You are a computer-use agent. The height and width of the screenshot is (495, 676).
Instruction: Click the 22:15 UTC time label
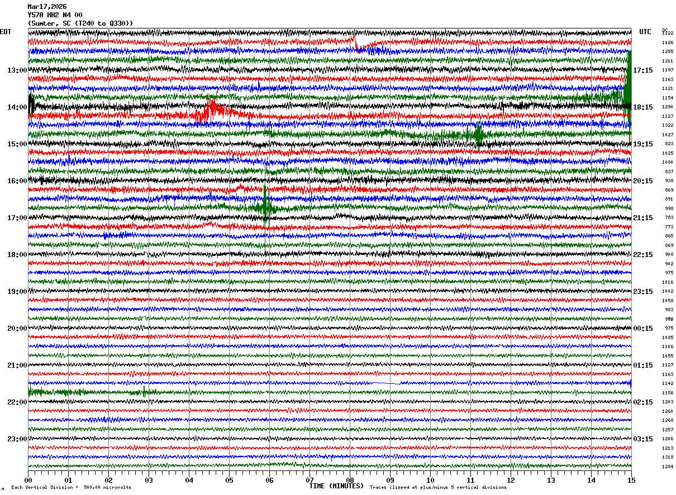[x=643, y=255]
